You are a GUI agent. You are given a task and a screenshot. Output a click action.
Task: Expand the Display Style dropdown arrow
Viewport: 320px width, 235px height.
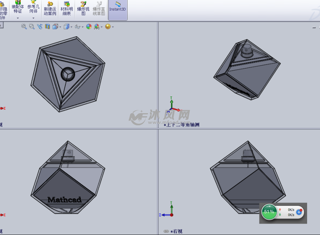(x=71, y=27)
